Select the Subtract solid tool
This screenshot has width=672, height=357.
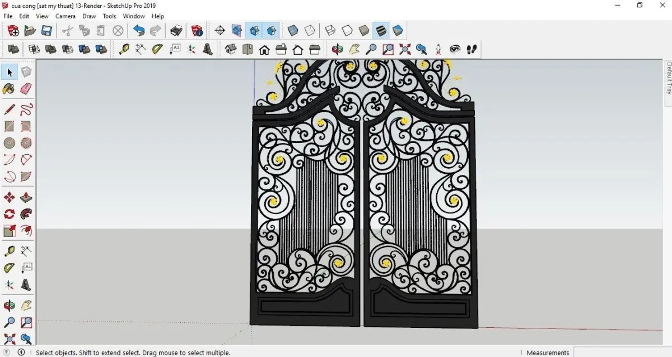[68, 49]
